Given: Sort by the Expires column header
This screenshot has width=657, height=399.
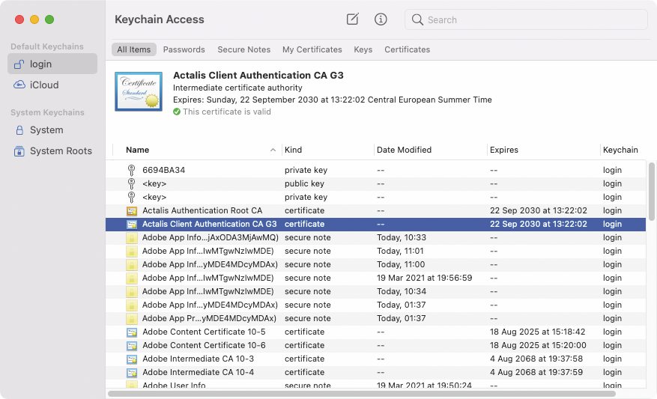Looking at the screenshot, I should click(504, 150).
